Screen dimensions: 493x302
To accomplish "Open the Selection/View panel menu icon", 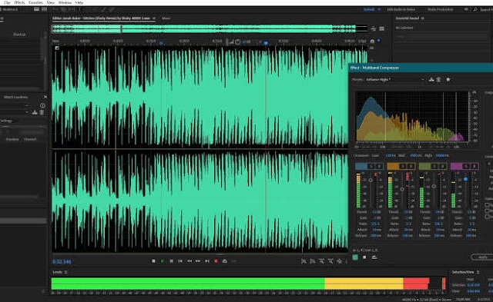I will point(478,272).
